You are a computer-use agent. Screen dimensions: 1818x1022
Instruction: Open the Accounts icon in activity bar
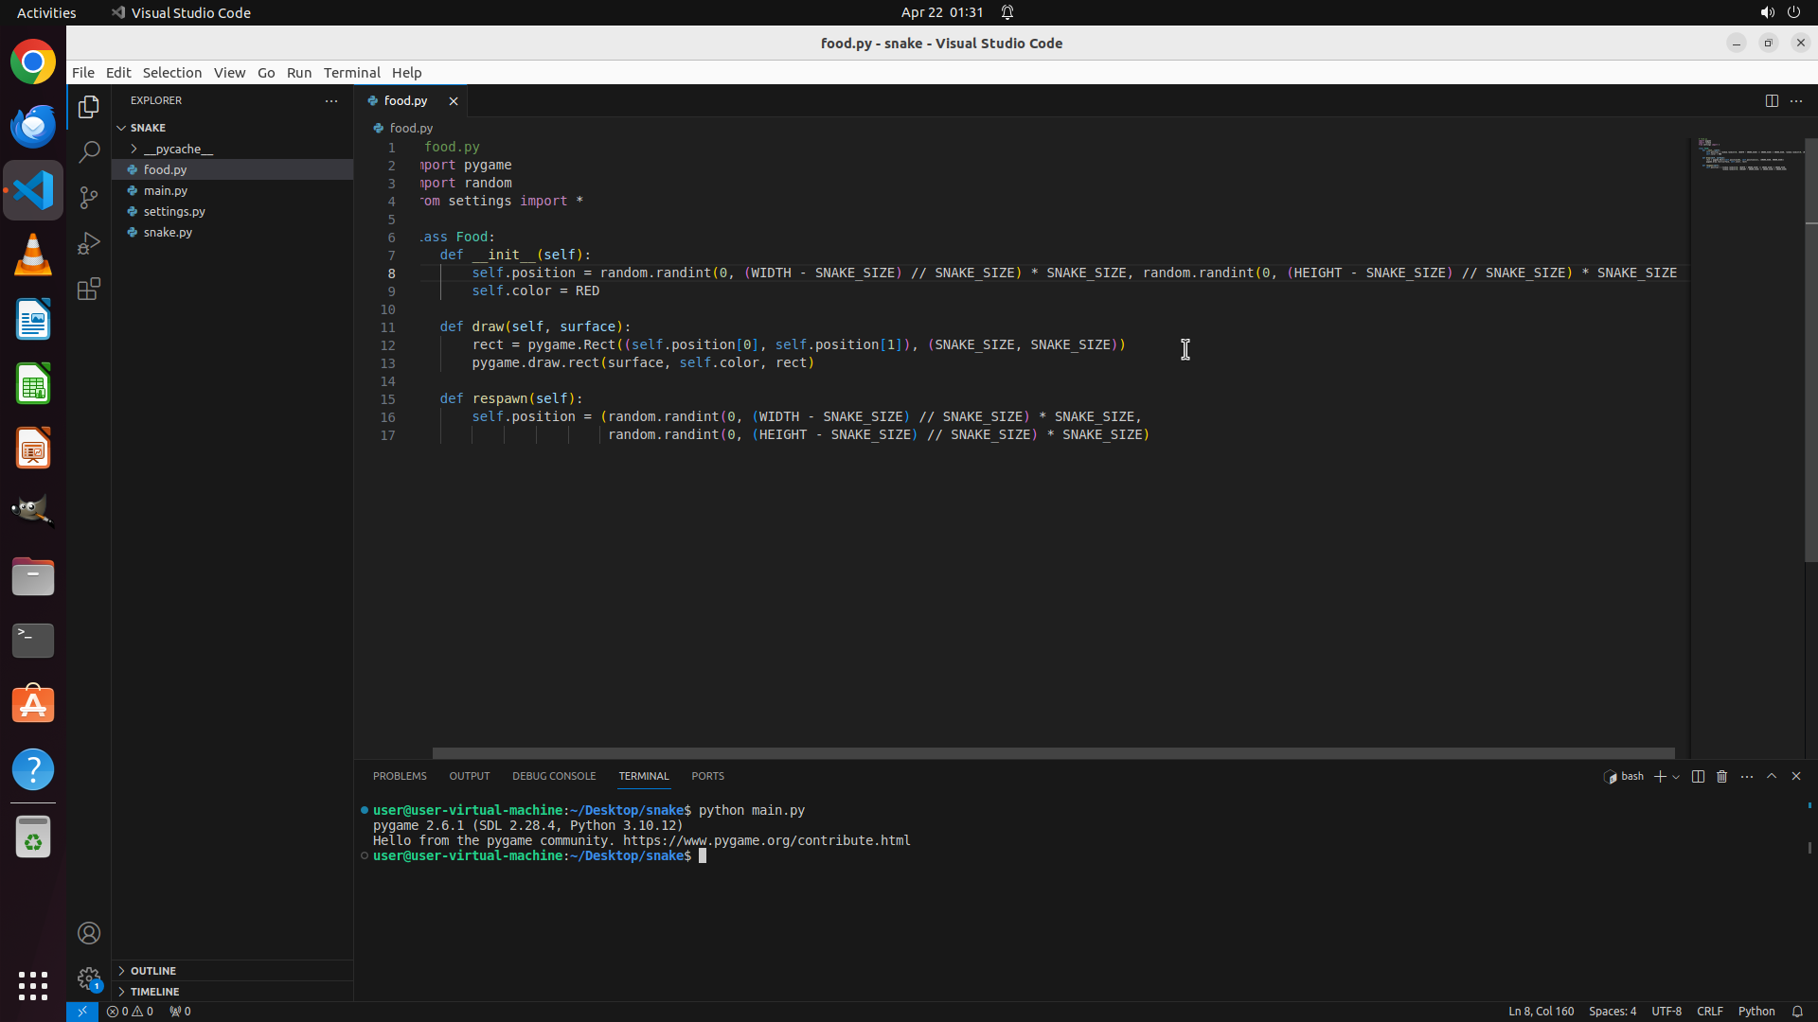tap(89, 933)
